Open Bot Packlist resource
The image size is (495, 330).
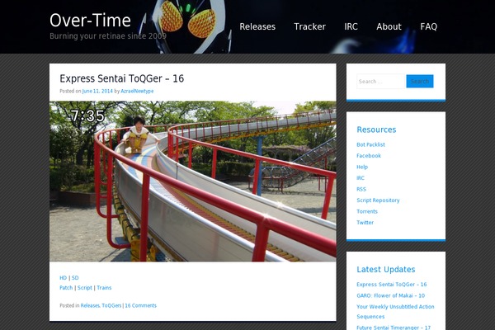pyautogui.click(x=370, y=144)
